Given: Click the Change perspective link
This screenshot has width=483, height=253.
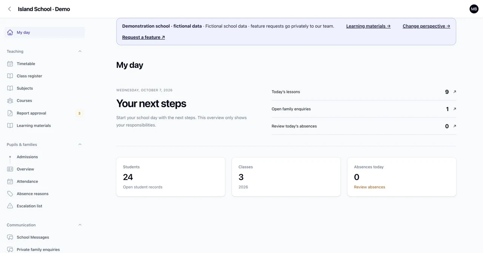Looking at the screenshot, I should (426, 26).
